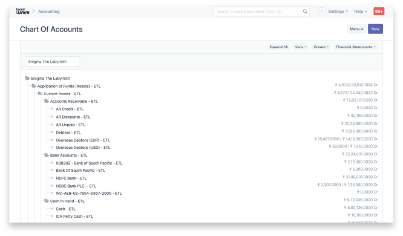Collapse the Cash In Hand folder icon
Screen dimensions: 403x236
(x=47, y=201)
